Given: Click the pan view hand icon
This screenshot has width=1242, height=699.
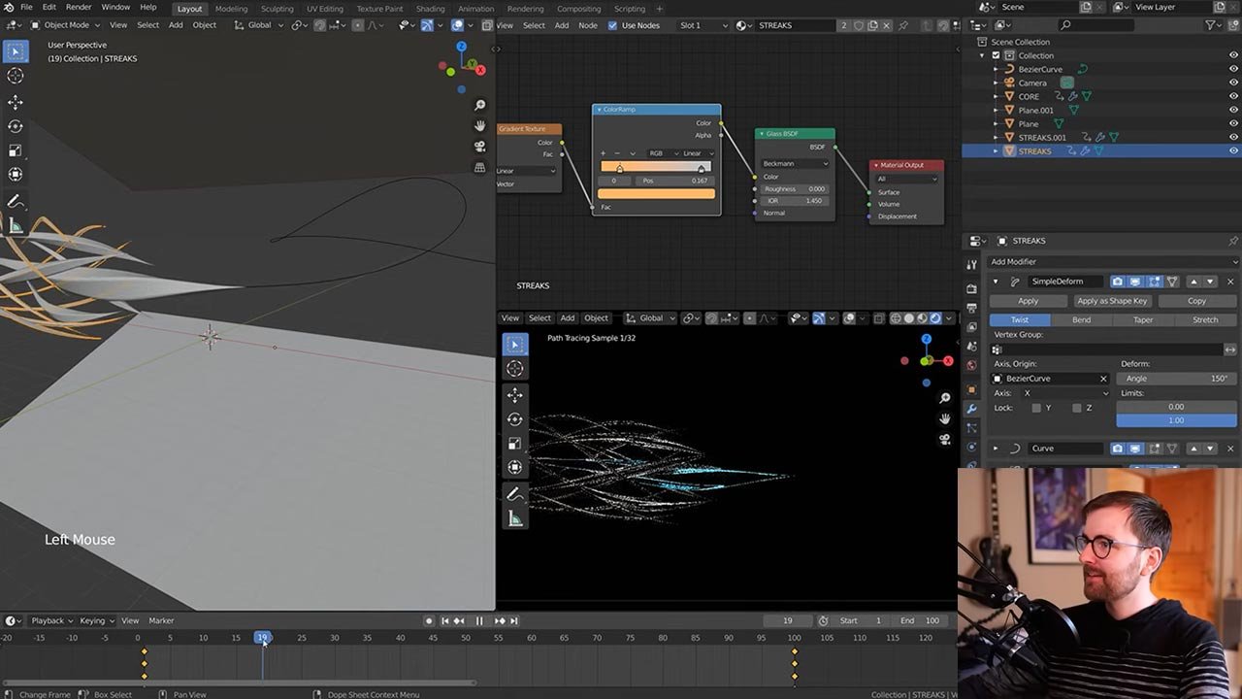Looking at the screenshot, I should (x=479, y=125).
